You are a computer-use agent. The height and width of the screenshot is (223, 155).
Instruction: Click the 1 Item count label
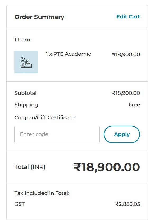coord(22,40)
